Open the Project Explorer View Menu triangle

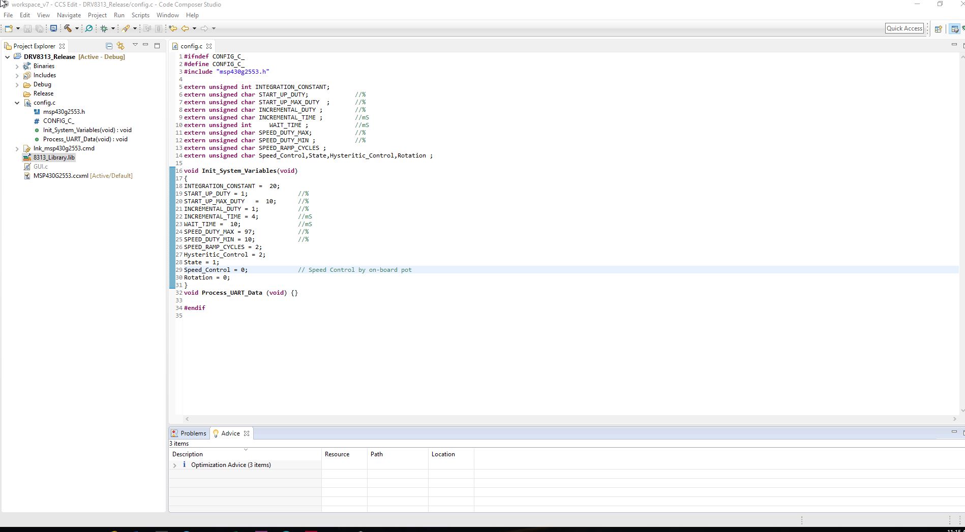pos(135,45)
